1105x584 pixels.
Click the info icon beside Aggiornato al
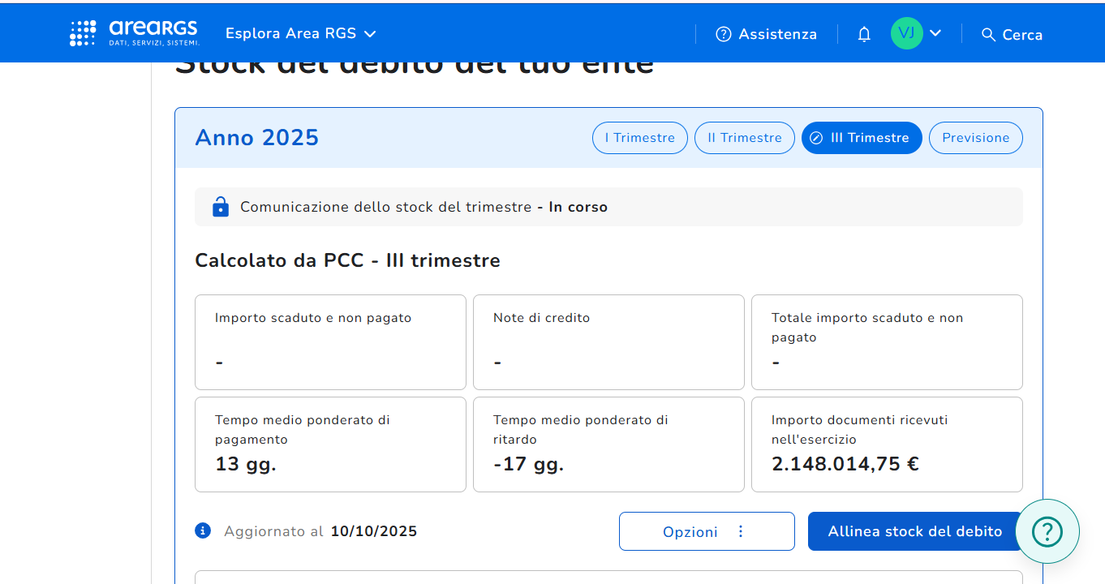pos(203,531)
